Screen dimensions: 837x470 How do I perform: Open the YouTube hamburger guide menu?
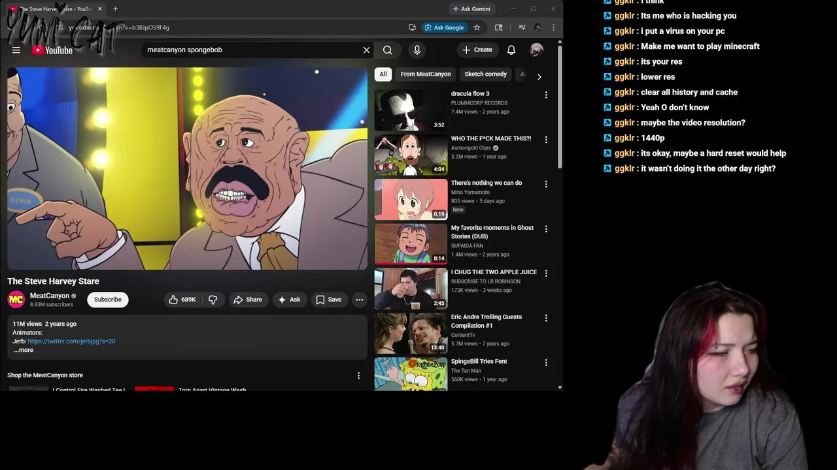tap(16, 50)
